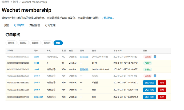This screenshot has height=110, width=184.
Task: Open 了解详情 link in description
Action: (107, 18)
